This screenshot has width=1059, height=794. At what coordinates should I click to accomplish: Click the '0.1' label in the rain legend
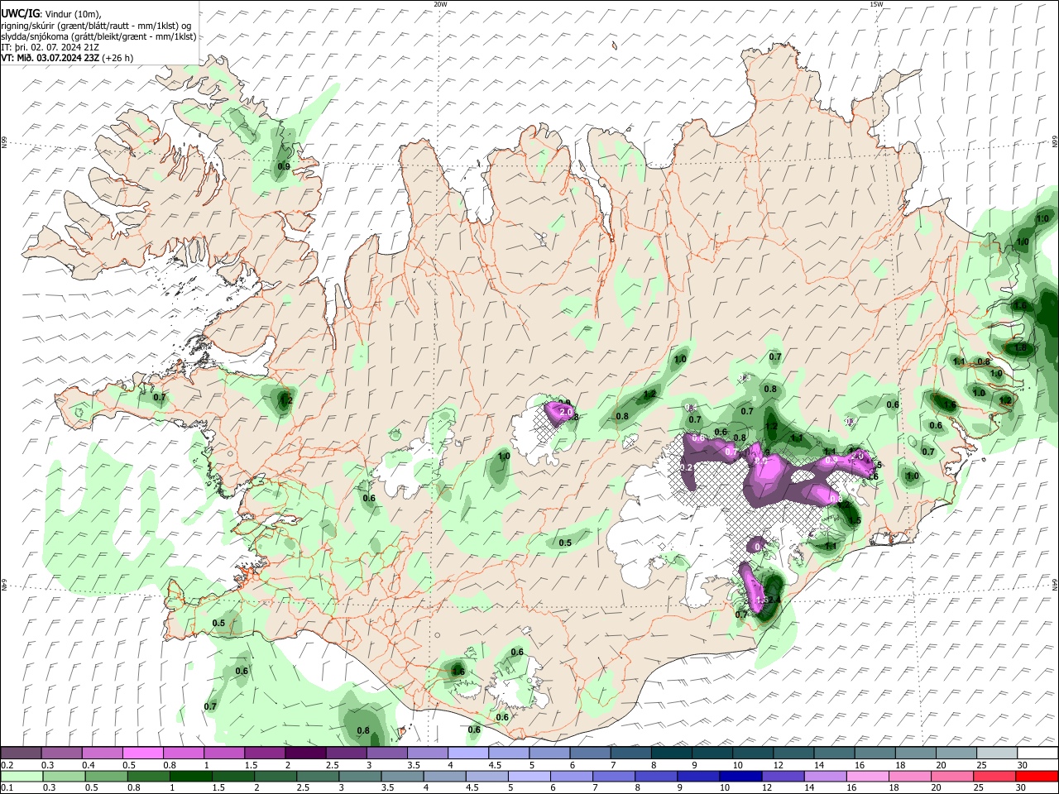[x=7, y=787]
